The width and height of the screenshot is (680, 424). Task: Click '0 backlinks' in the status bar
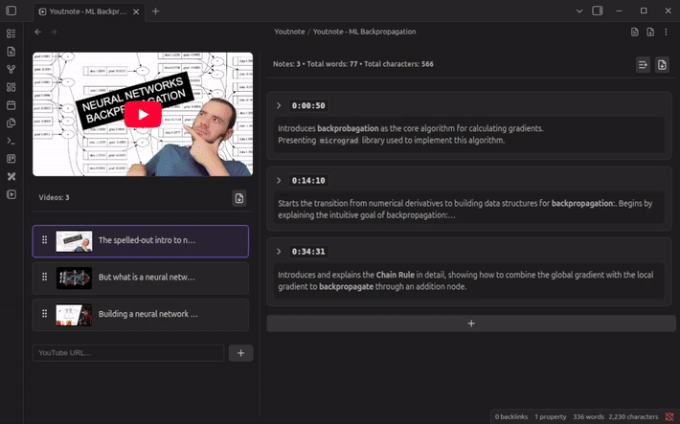[x=511, y=416]
